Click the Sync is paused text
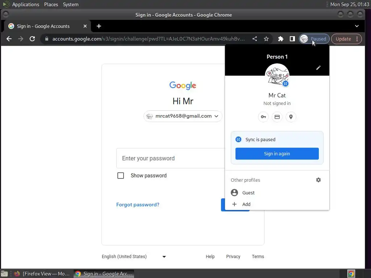This screenshot has height=278, width=371. (260, 139)
